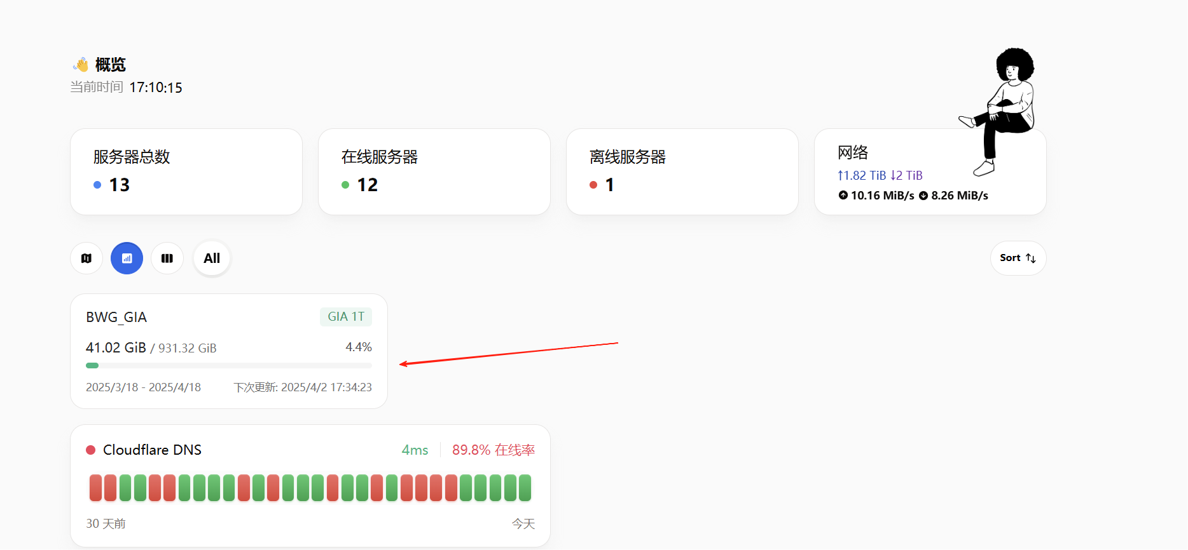Click the red Cloudflare DNS status dot
The width and height of the screenshot is (1188, 550).
90,450
